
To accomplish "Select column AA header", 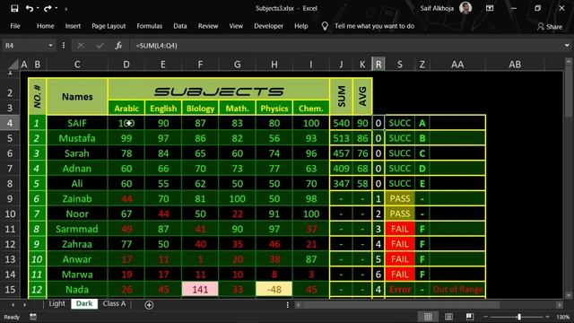I will [x=457, y=65].
